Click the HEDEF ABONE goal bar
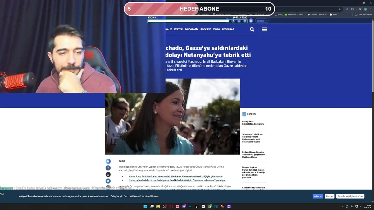This screenshot has width=374, height=210. [x=200, y=9]
